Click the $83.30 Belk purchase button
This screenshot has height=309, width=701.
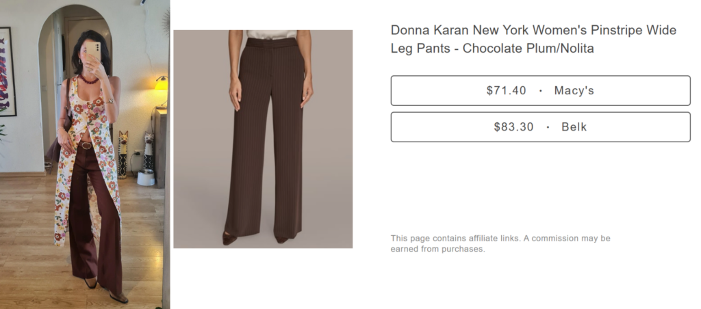pos(540,126)
